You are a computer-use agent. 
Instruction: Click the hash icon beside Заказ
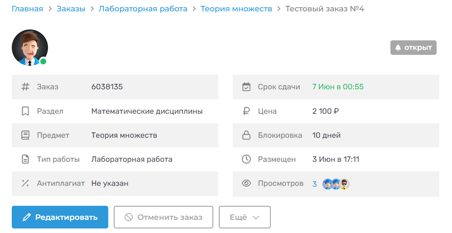[x=25, y=87]
